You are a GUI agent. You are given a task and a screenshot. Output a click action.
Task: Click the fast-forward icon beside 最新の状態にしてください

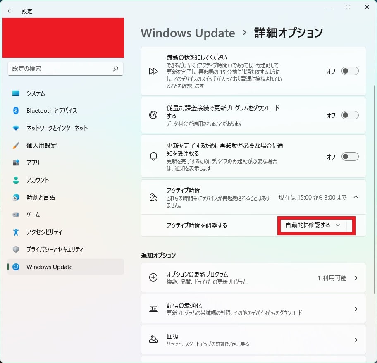[153, 72]
